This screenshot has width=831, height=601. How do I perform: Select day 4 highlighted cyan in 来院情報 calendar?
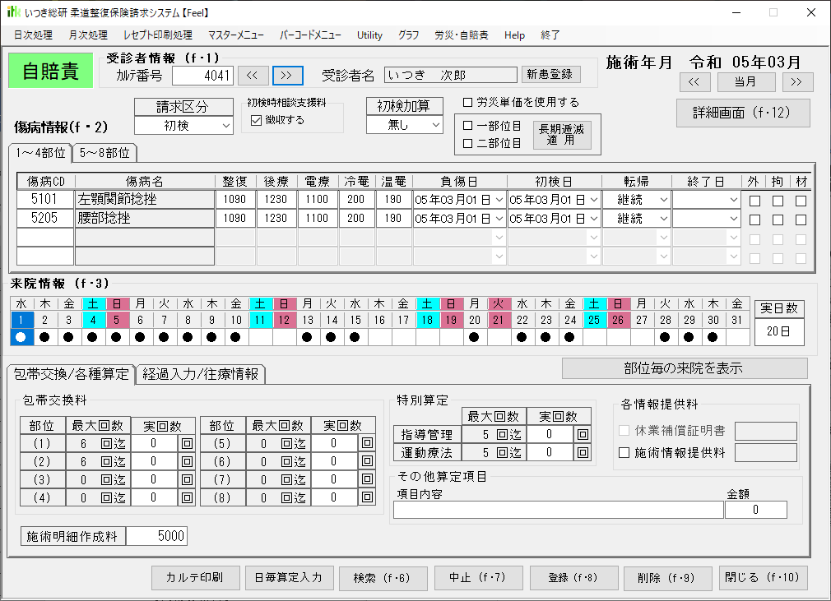point(93,320)
